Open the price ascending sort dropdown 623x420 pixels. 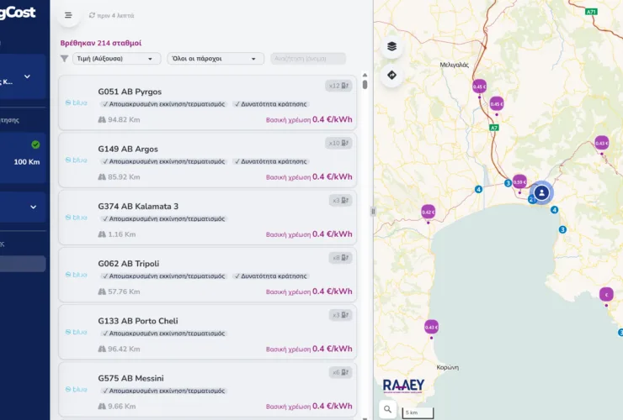coord(116,59)
